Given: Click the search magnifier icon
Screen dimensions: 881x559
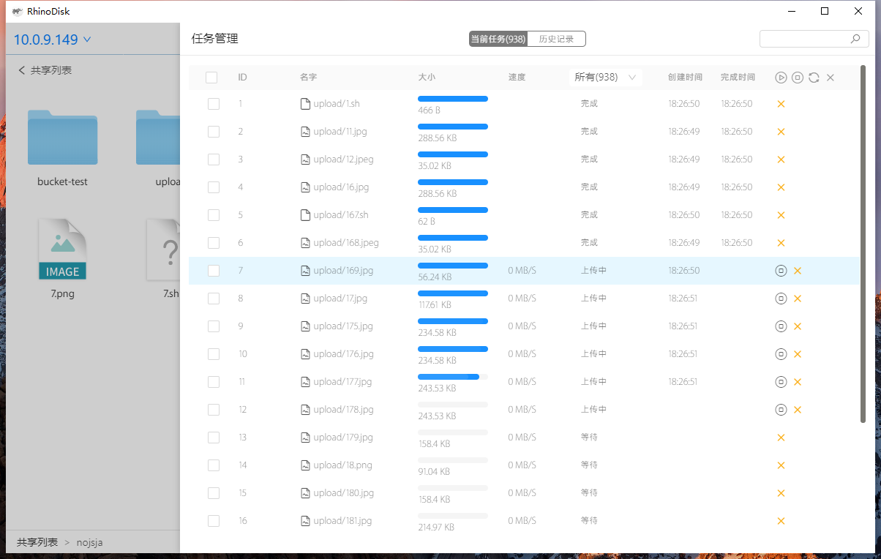Looking at the screenshot, I should coord(855,39).
